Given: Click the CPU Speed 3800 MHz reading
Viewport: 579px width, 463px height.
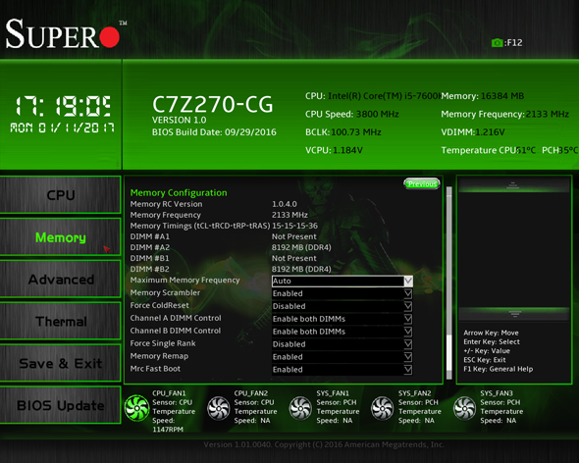Looking at the screenshot, I should pos(352,114).
